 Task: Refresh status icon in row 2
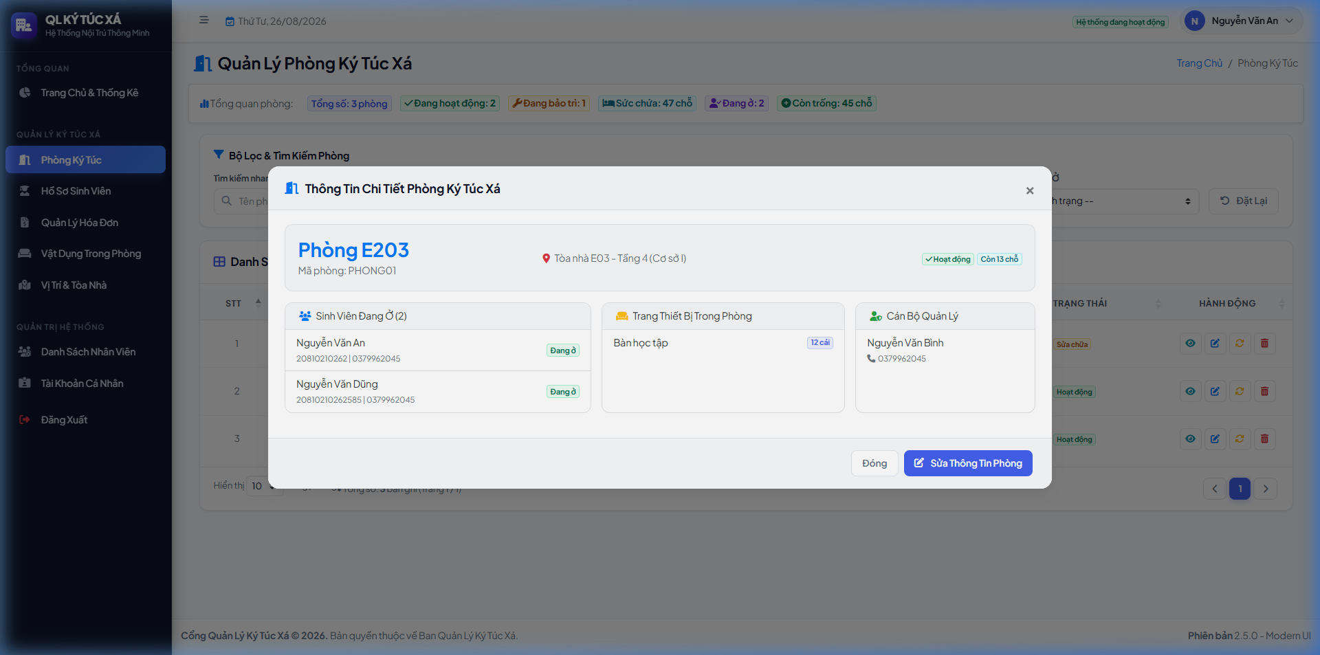1240,391
